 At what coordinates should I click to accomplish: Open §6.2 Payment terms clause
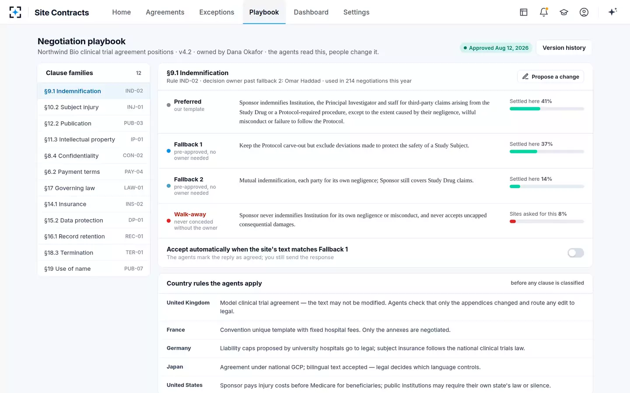click(94, 172)
